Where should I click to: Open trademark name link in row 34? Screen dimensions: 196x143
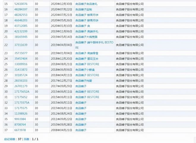tap(81, 113)
